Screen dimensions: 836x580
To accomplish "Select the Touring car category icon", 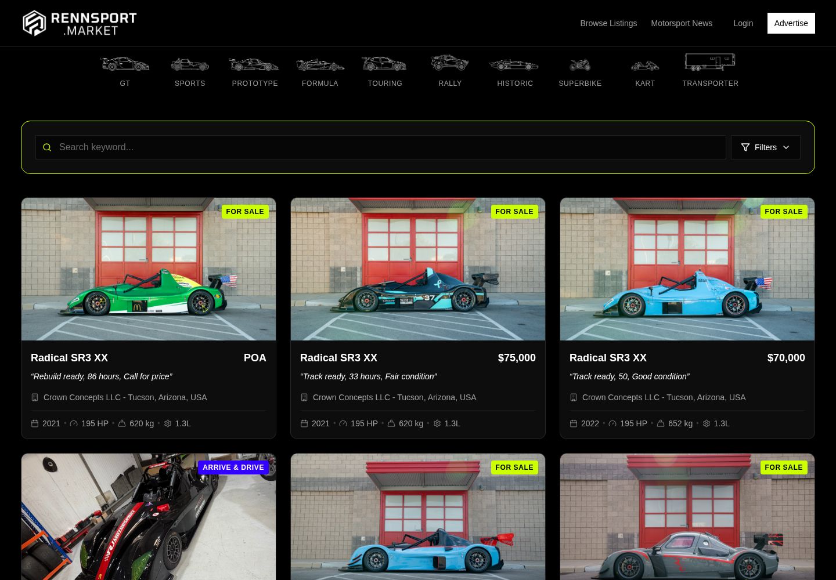I will (384, 63).
